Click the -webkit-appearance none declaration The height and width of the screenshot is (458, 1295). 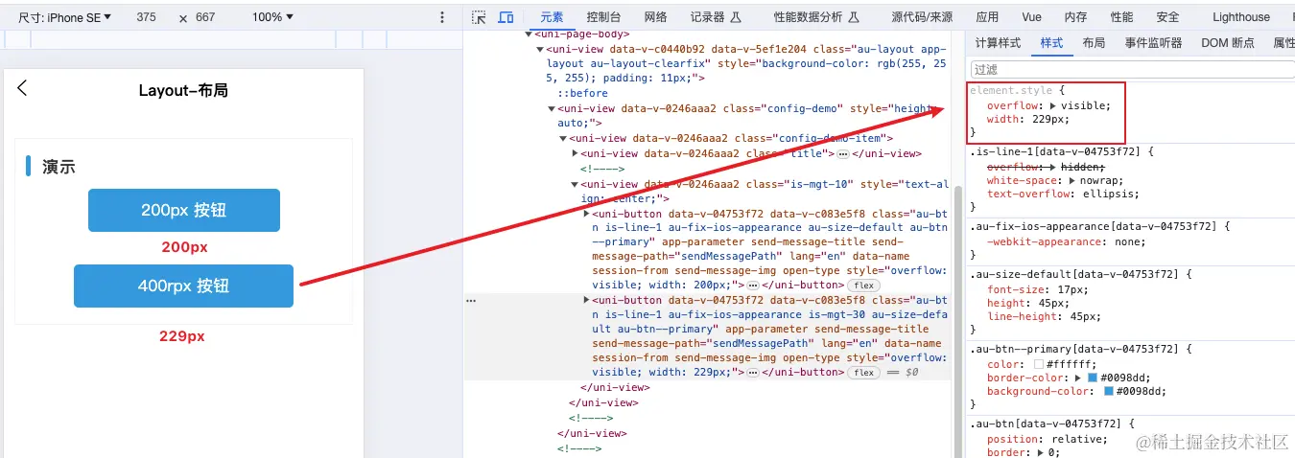tap(1065, 241)
